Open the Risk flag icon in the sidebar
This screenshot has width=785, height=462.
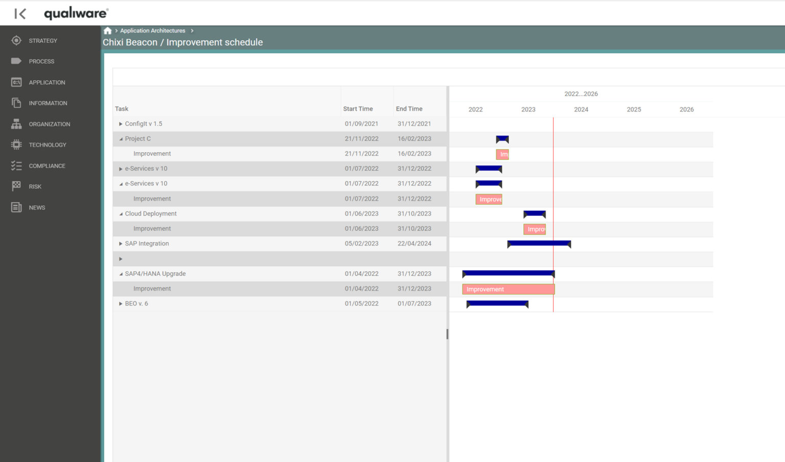click(16, 186)
